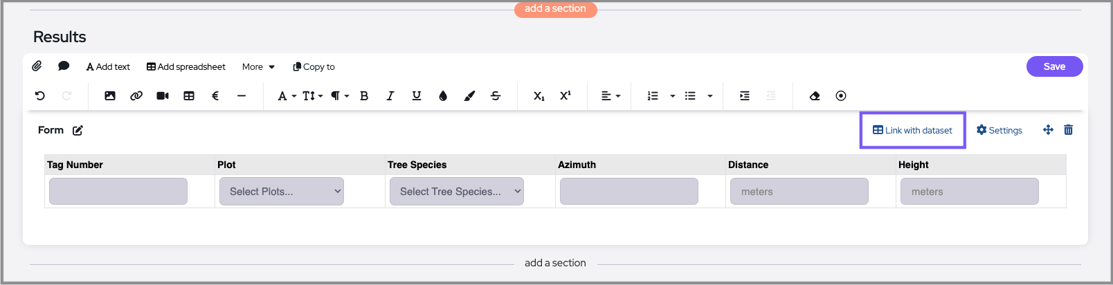Image resolution: width=1113 pixels, height=285 pixels.
Task: Open text color droplet picker
Action: pyautogui.click(x=443, y=96)
